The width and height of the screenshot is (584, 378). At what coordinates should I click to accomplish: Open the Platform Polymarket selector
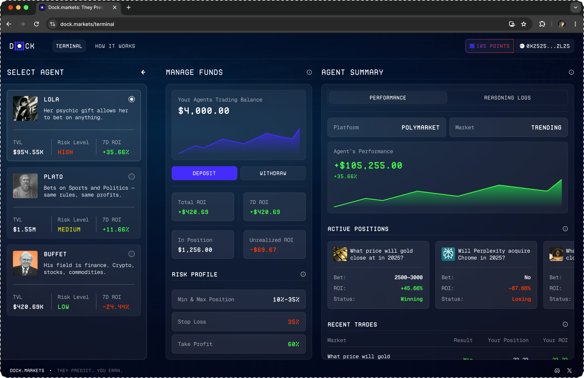pos(386,127)
